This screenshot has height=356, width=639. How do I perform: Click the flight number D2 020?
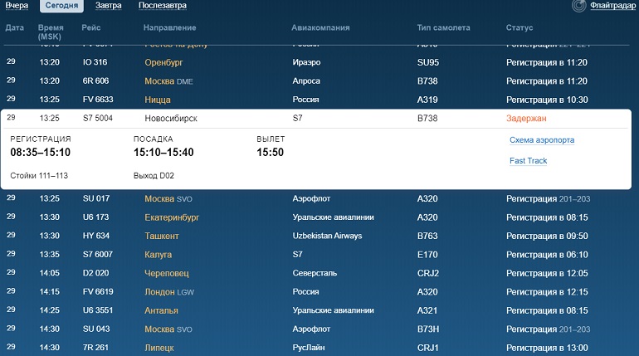pyautogui.click(x=95, y=273)
